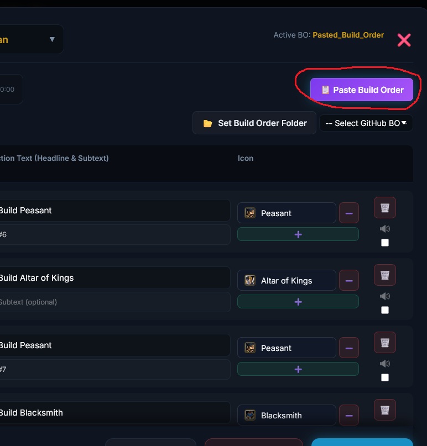
Task: Enable the sound checkbox for Build Peasant #7
Action: 385,377
